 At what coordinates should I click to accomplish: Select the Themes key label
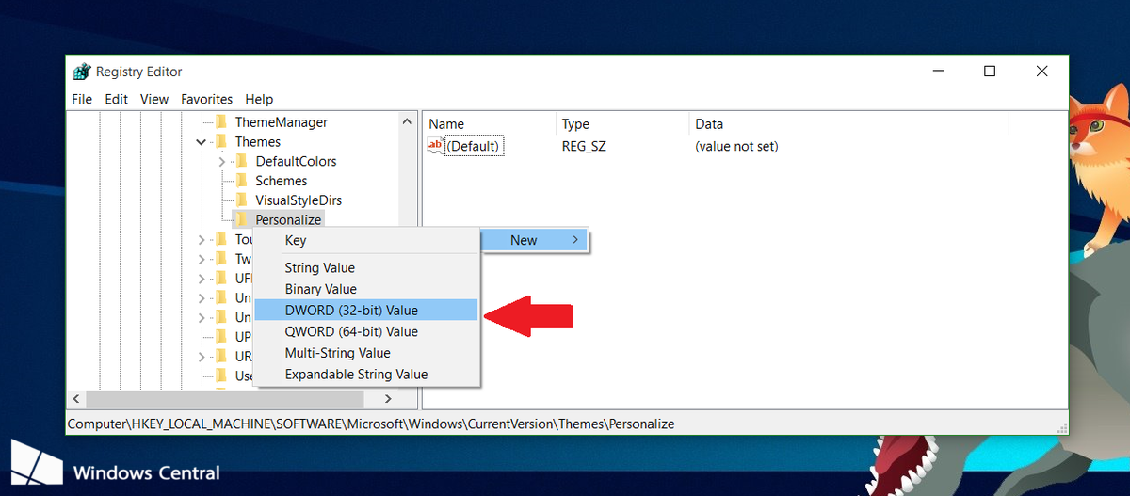[258, 142]
